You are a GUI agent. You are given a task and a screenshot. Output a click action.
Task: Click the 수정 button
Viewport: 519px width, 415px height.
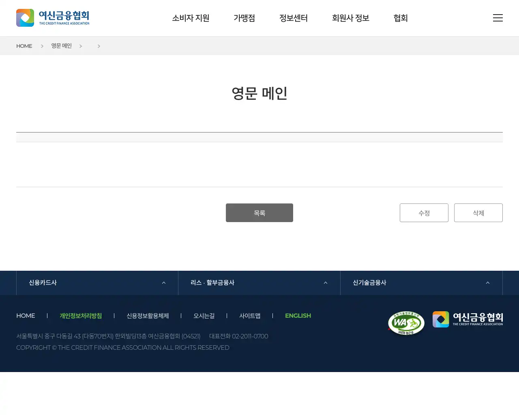(424, 213)
